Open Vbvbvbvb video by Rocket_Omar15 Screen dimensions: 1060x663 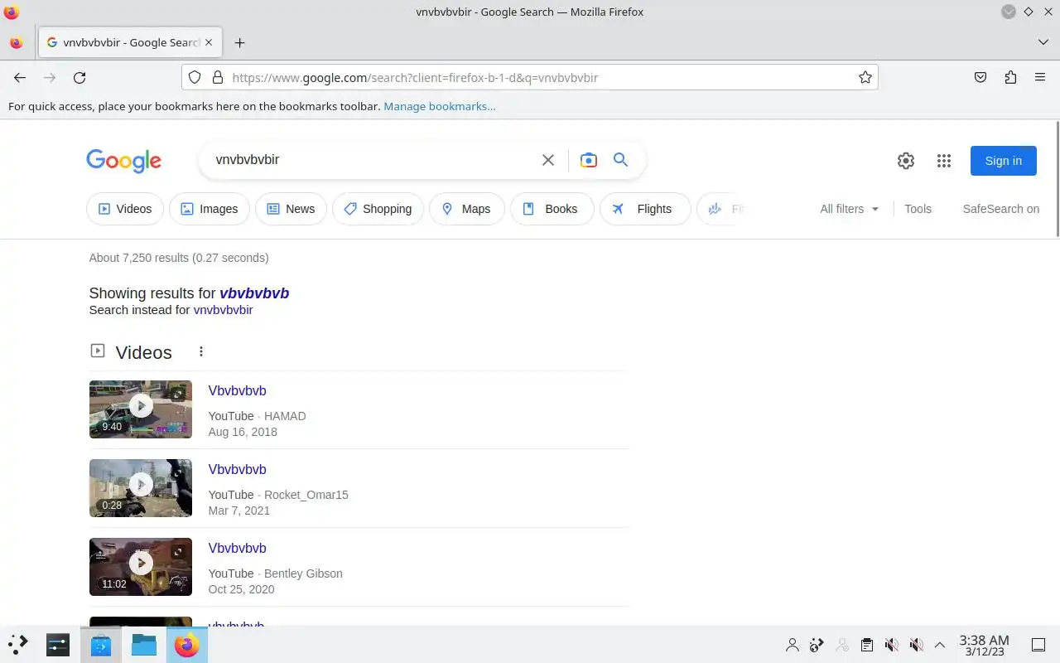[x=237, y=469]
